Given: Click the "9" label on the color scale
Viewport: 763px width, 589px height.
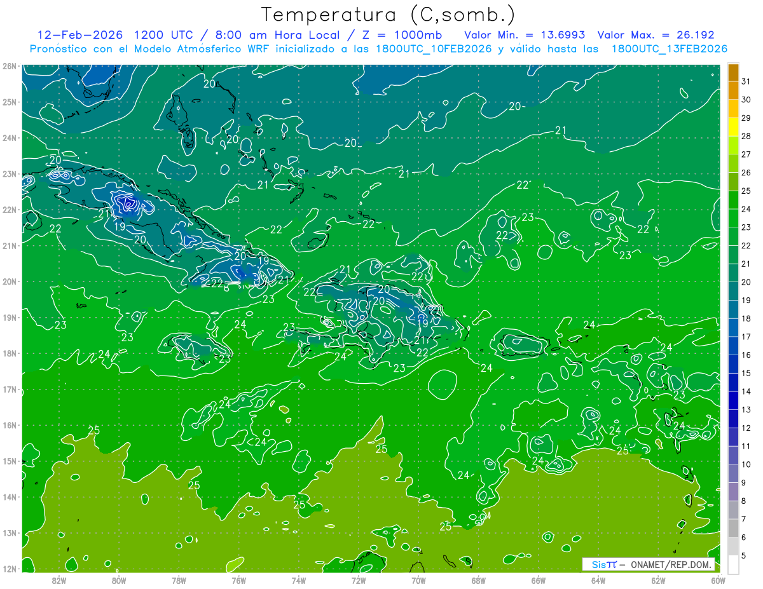Looking at the screenshot, I should [x=744, y=483].
